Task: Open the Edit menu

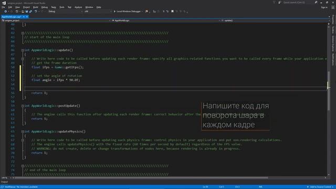Action: coord(10,7)
